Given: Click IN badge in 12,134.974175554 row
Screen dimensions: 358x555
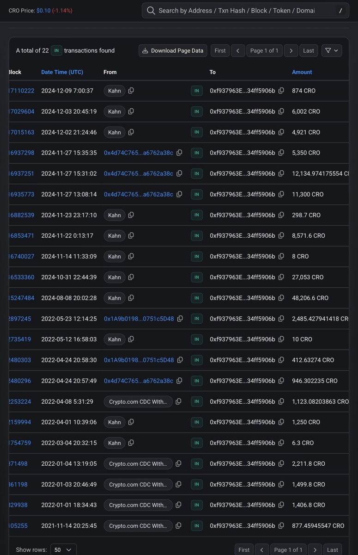Looking at the screenshot, I should [x=196, y=173].
